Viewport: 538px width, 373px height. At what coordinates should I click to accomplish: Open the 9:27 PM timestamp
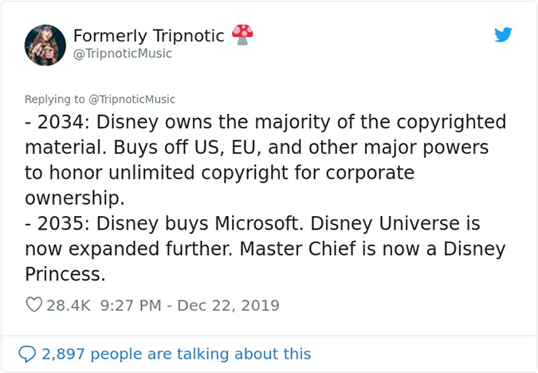133,305
